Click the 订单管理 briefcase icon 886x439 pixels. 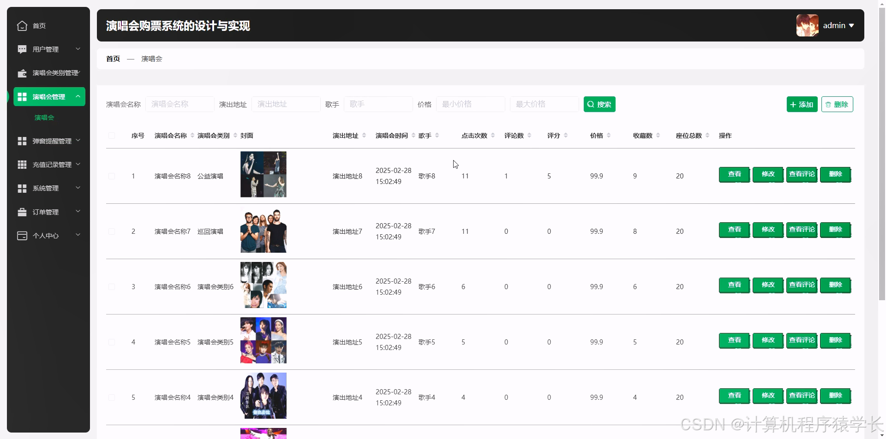(x=22, y=212)
